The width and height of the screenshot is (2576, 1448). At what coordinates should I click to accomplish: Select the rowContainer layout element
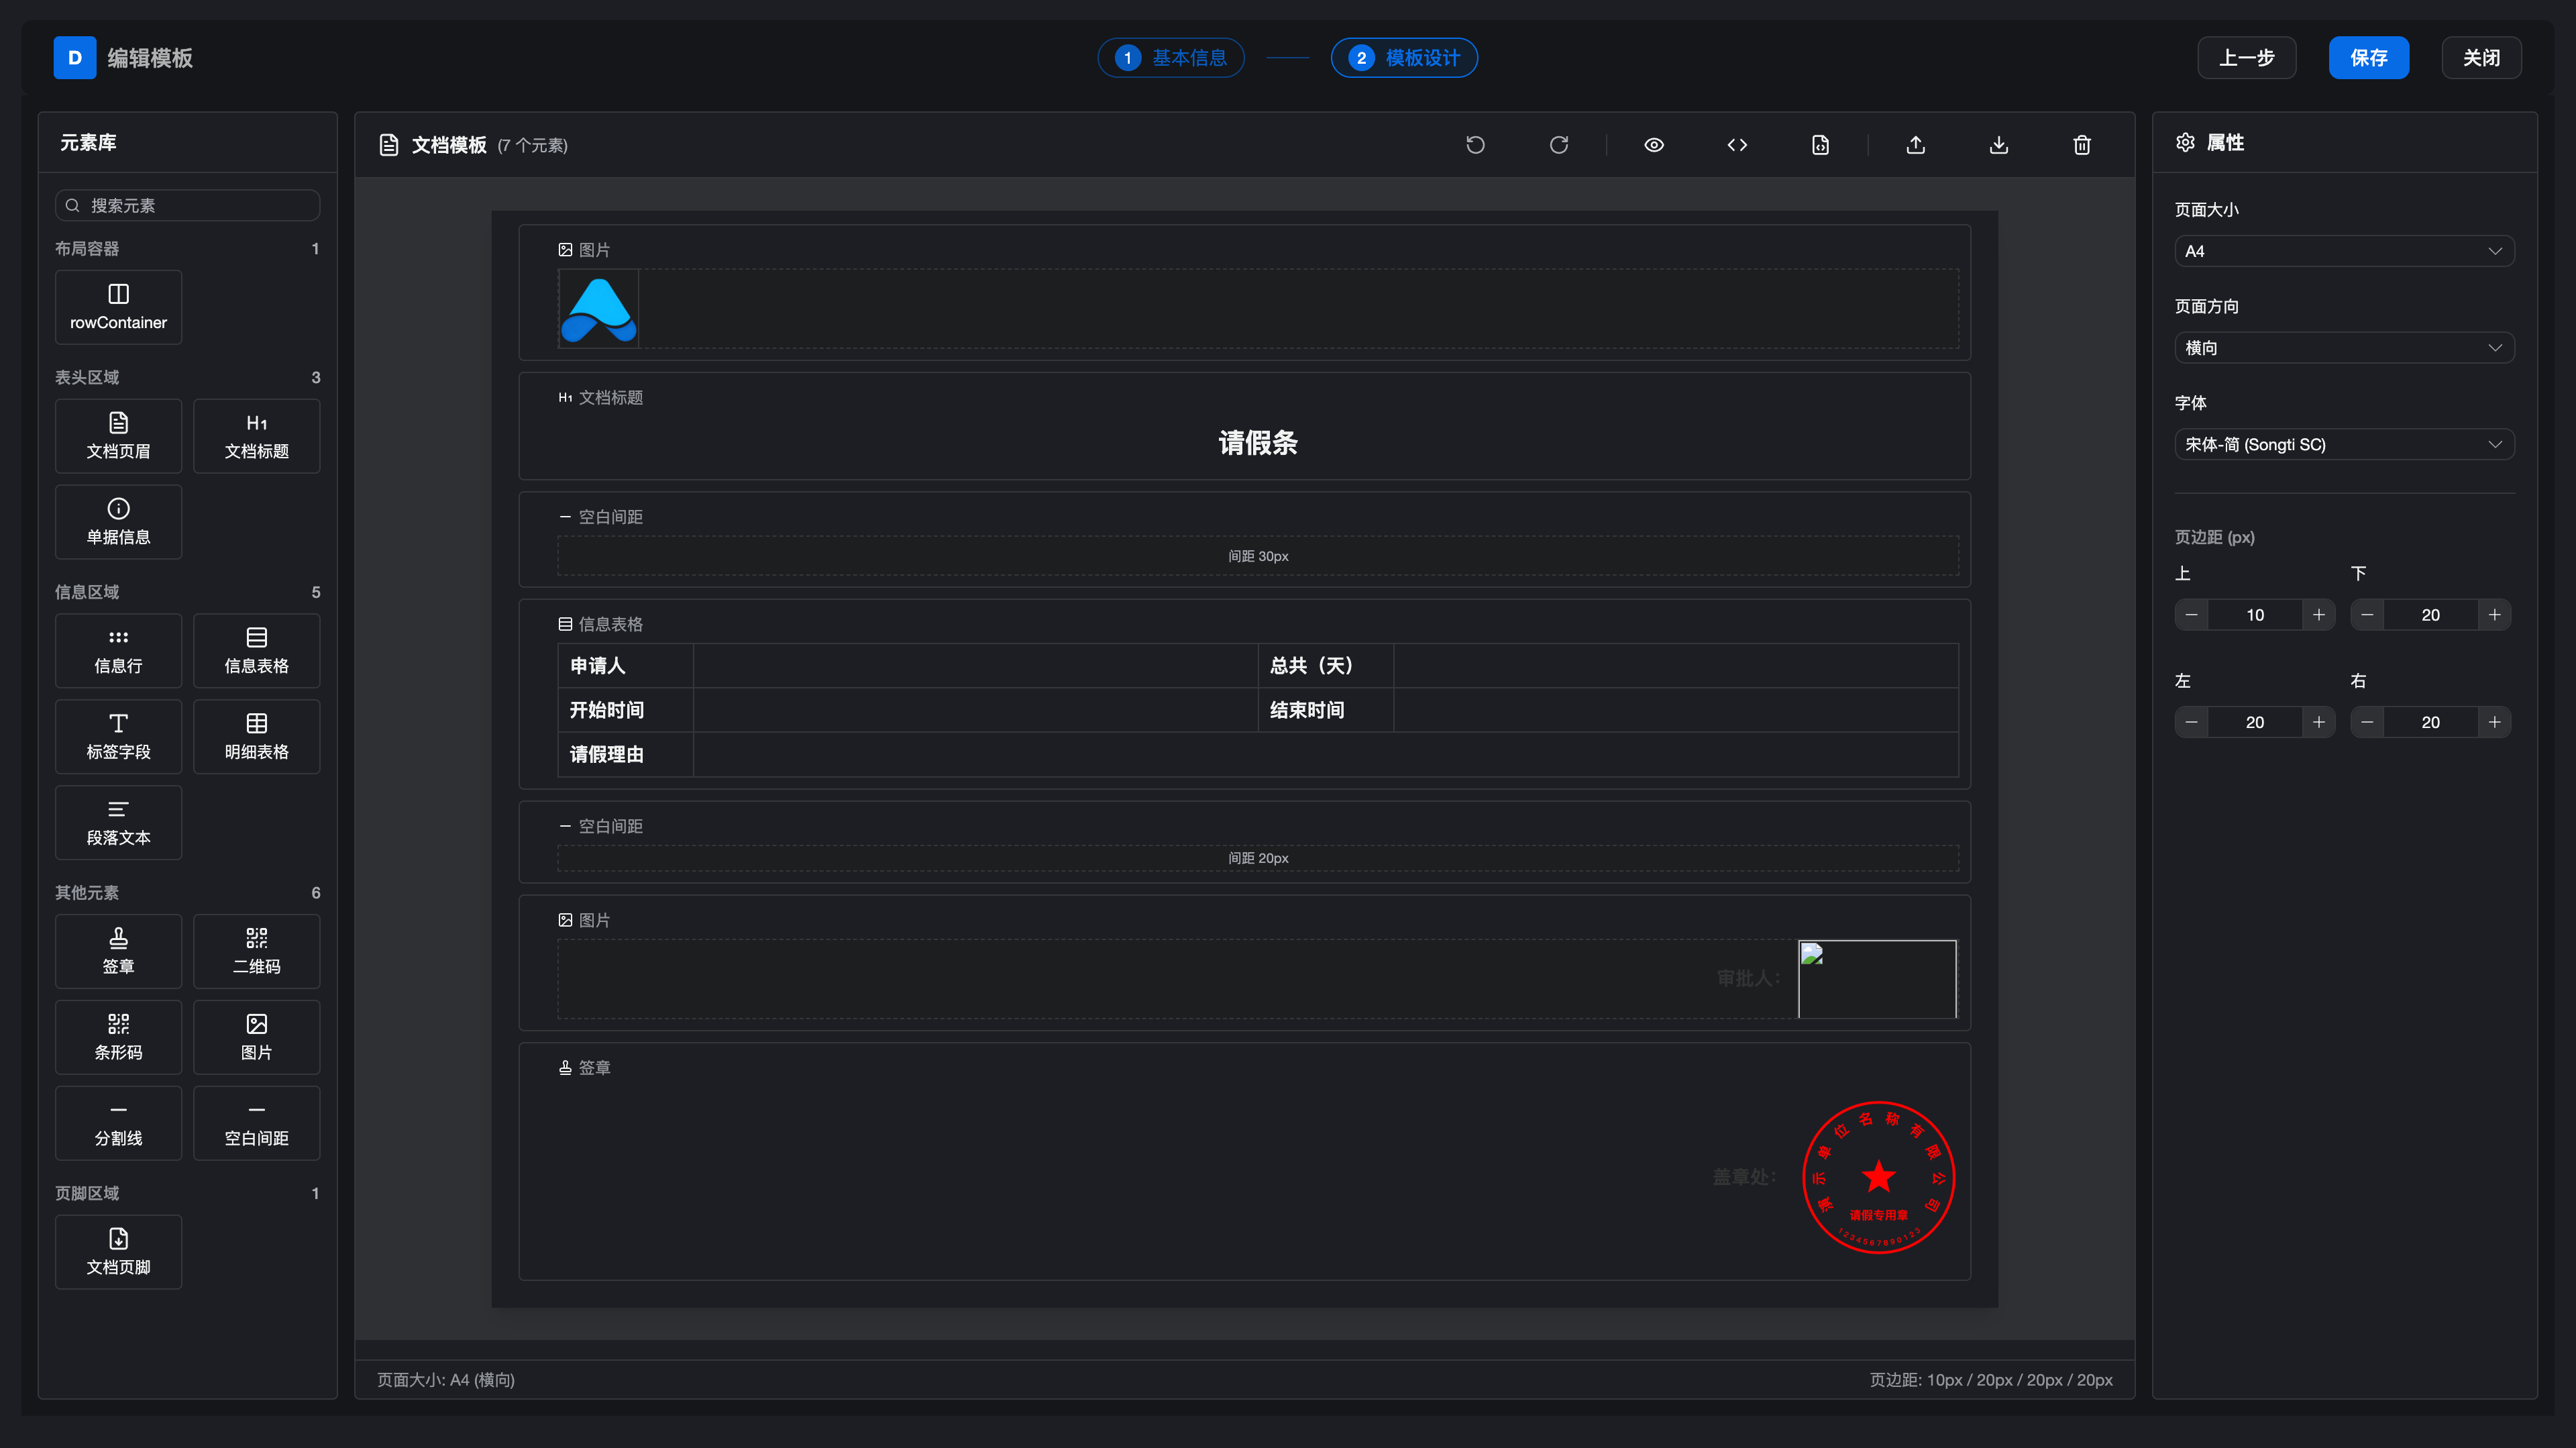[x=118, y=307]
